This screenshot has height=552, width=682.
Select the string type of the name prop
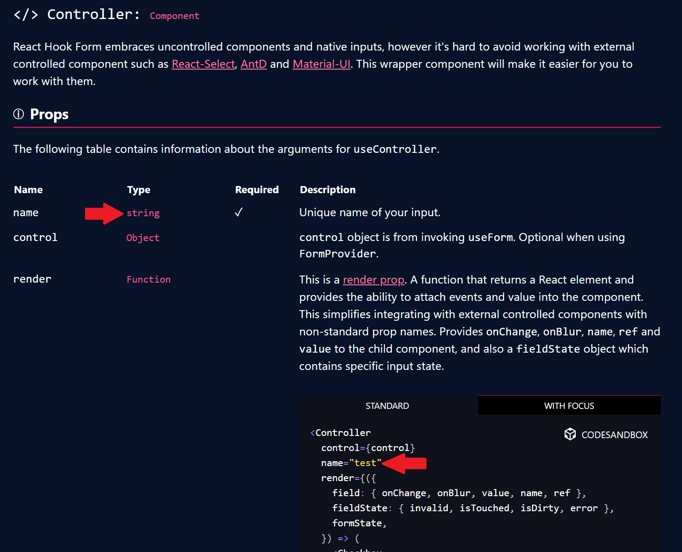click(x=143, y=213)
